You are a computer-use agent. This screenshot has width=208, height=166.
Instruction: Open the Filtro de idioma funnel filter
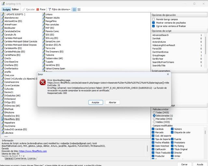pyautogui.click(x=49, y=9)
